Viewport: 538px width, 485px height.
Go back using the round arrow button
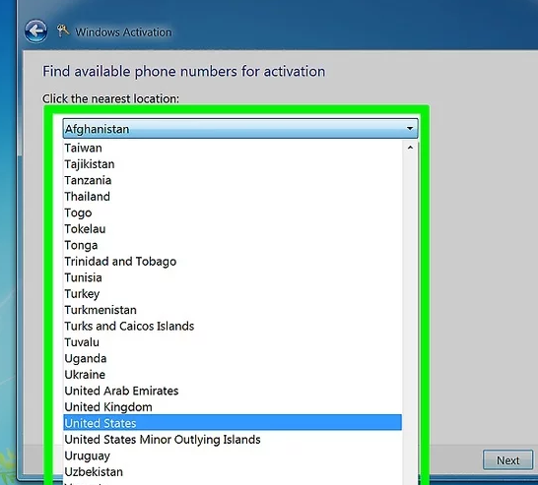coord(35,31)
